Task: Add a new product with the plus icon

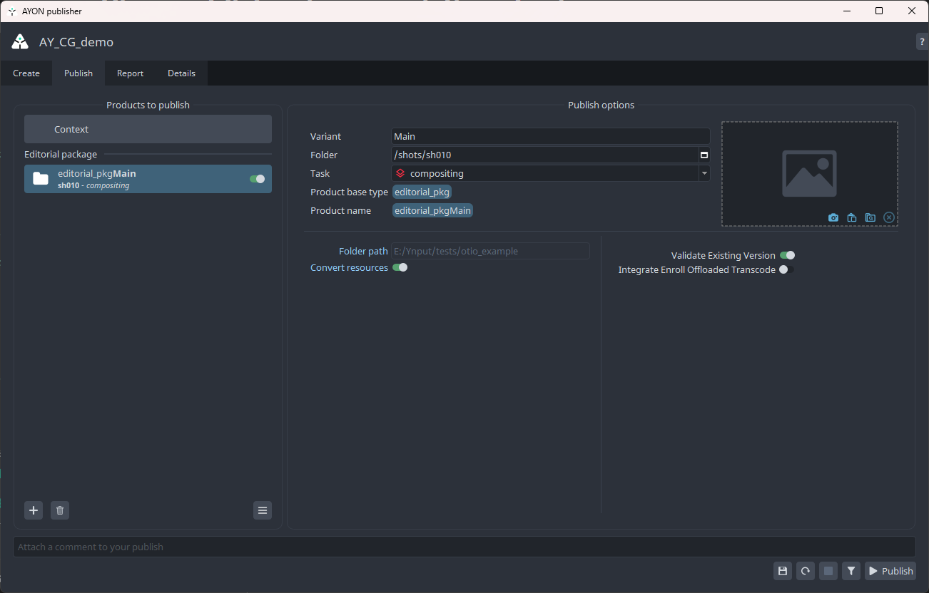Action: pyautogui.click(x=34, y=510)
